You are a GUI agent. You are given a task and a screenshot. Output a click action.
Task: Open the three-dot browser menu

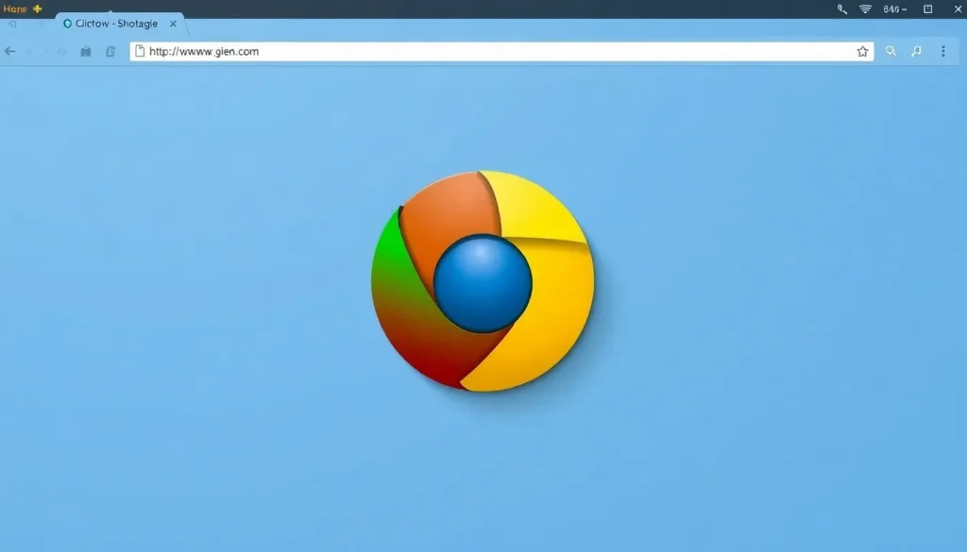pos(942,52)
